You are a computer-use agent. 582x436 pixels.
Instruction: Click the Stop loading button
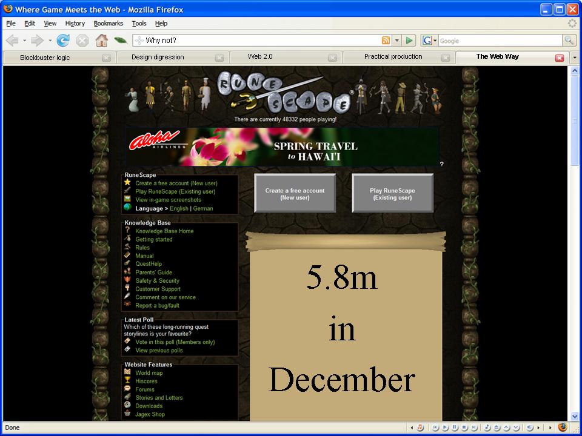click(82, 40)
